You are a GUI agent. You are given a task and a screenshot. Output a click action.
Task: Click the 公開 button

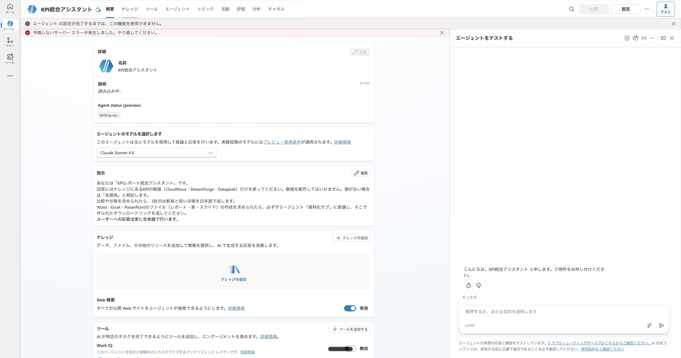(594, 9)
